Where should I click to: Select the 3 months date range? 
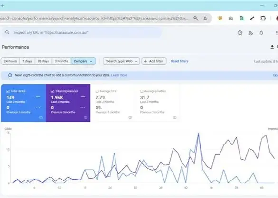coord(61,61)
